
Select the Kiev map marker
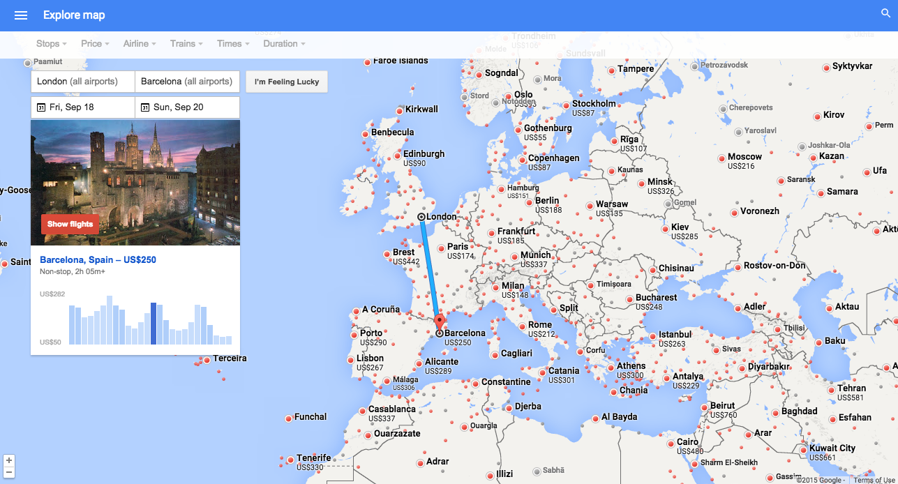tap(665, 228)
